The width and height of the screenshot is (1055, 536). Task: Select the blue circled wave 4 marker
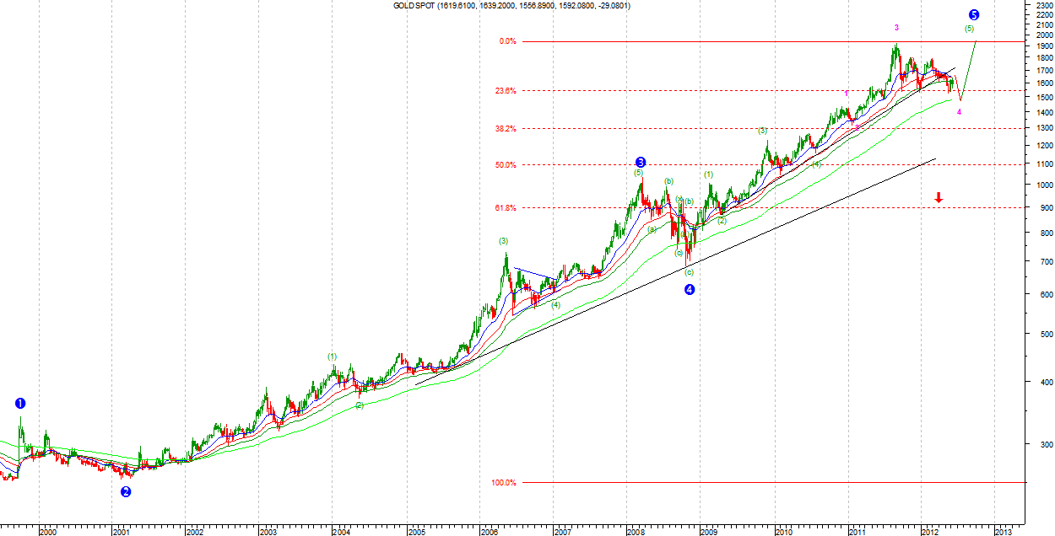[690, 290]
